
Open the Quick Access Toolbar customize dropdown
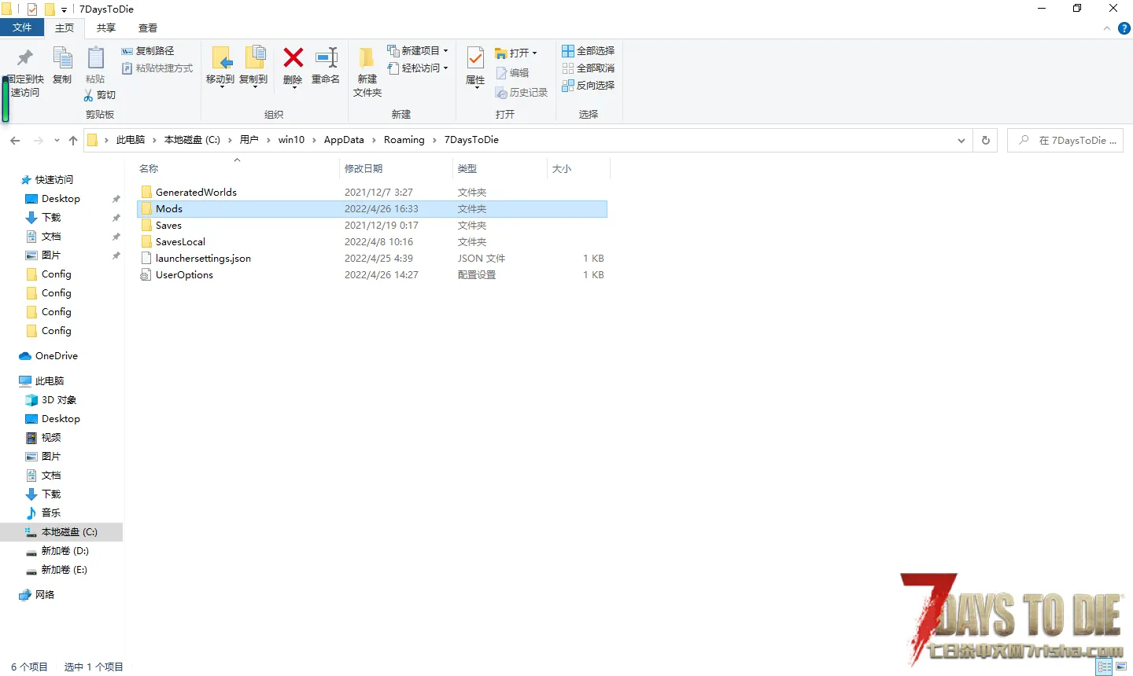point(64,9)
